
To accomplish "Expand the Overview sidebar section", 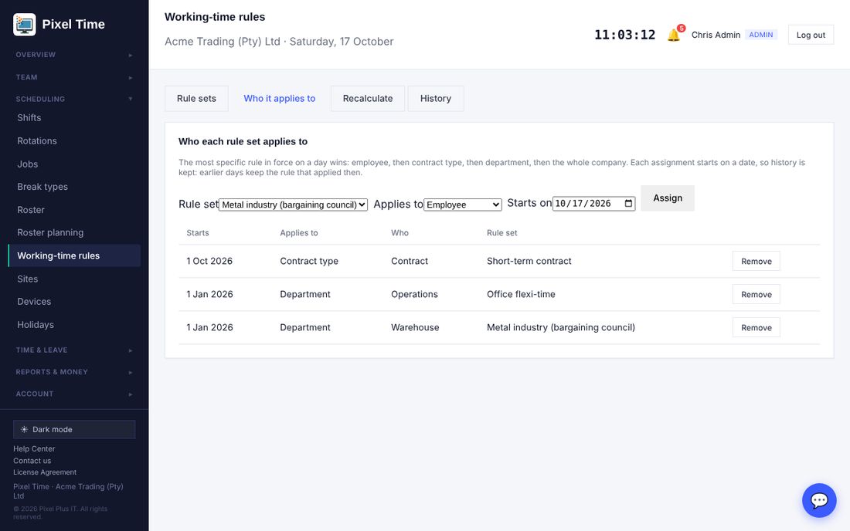I will [x=74, y=55].
